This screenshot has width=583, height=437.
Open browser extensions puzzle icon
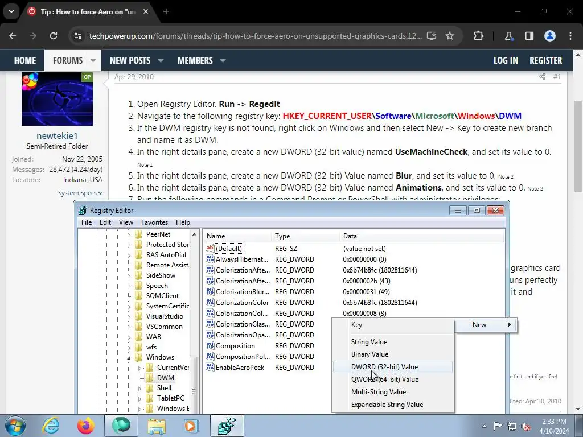pos(478,36)
